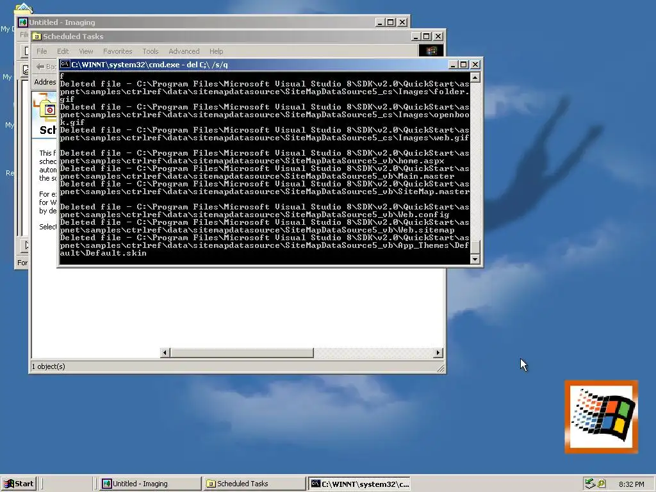The width and height of the screenshot is (656, 492).
Task: Open the Favorites menu in Scheduled Tasks
Action: tap(118, 51)
